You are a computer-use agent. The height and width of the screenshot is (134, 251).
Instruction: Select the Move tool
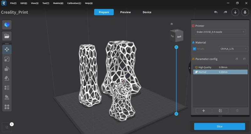click(x=7, y=50)
